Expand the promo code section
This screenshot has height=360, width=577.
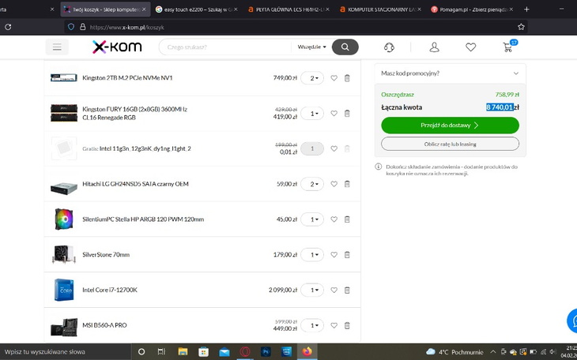pos(450,73)
